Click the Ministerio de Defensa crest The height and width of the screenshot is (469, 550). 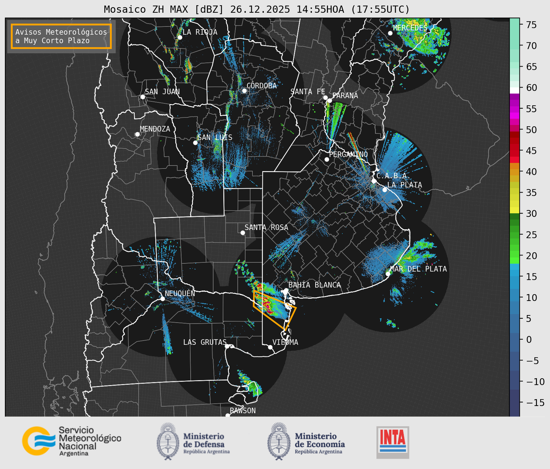168,441
